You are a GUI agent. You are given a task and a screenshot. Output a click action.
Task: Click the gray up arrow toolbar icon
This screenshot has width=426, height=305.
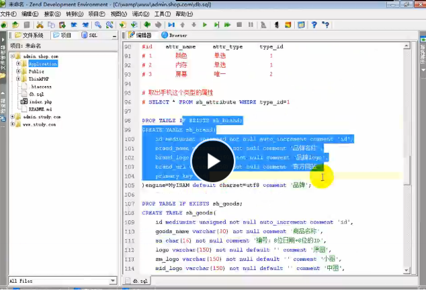[x=183, y=25]
